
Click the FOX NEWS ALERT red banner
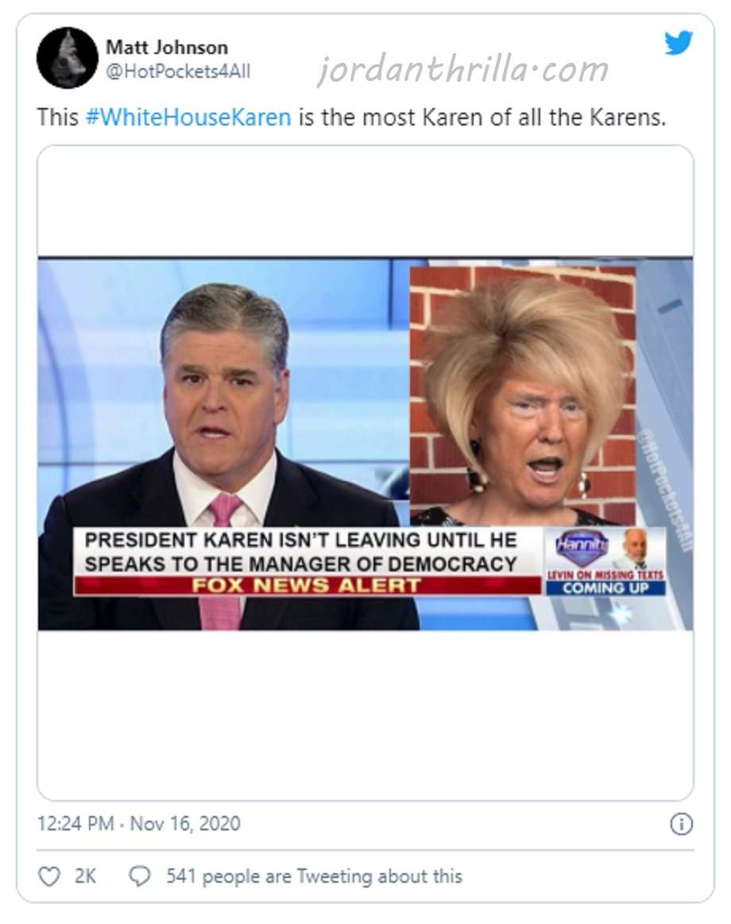[307, 586]
